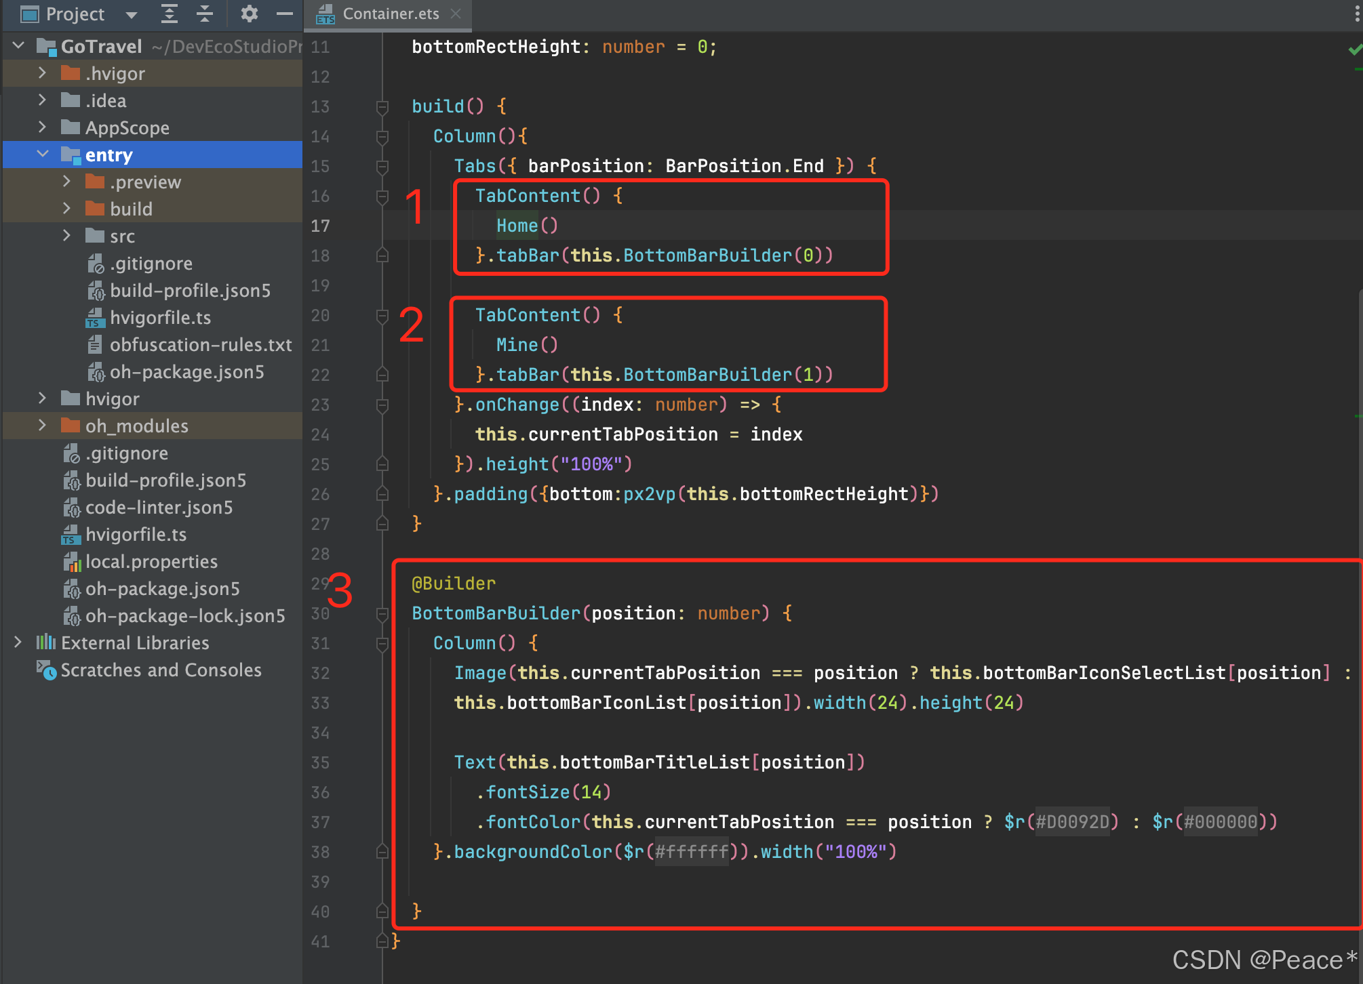Open Project panel settings gear
The image size is (1363, 984).
249,14
